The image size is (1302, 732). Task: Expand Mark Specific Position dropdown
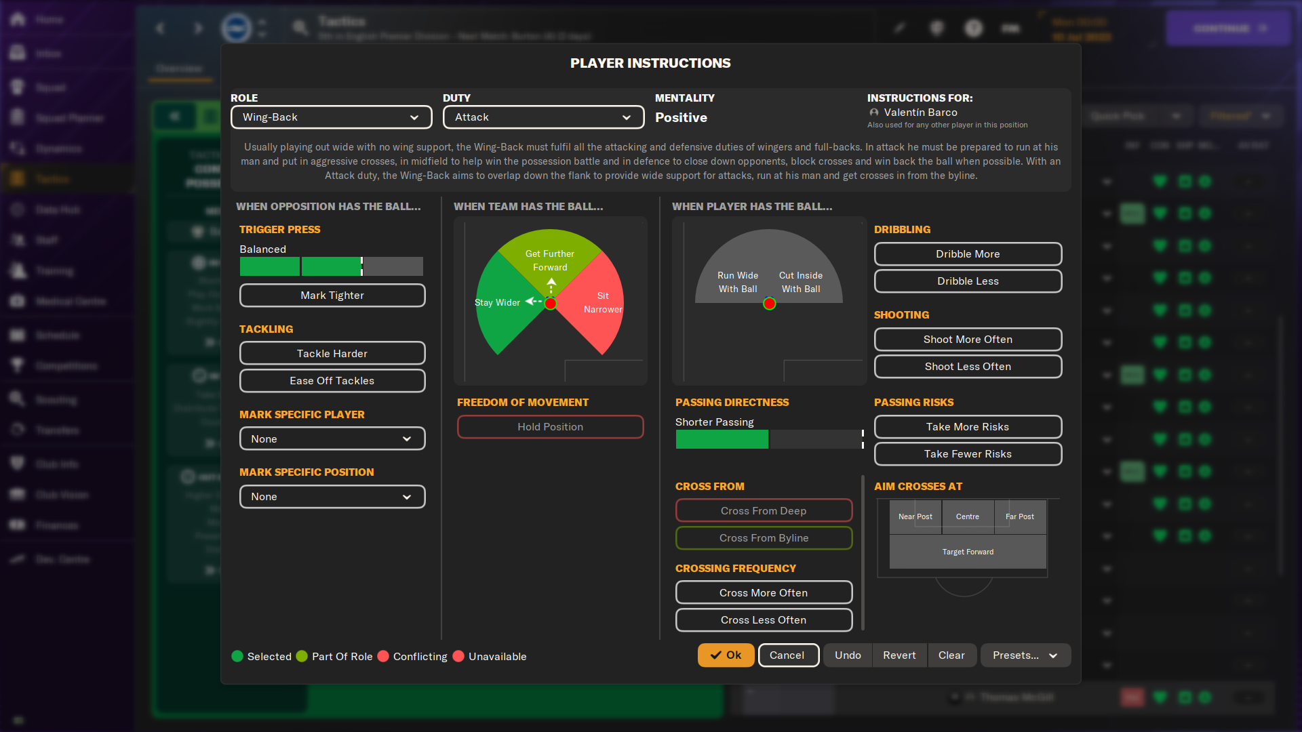click(x=332, y=497)
